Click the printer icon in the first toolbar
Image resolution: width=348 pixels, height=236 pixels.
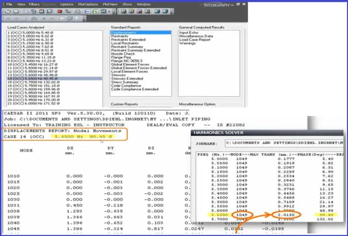click(x=78, y=12)
